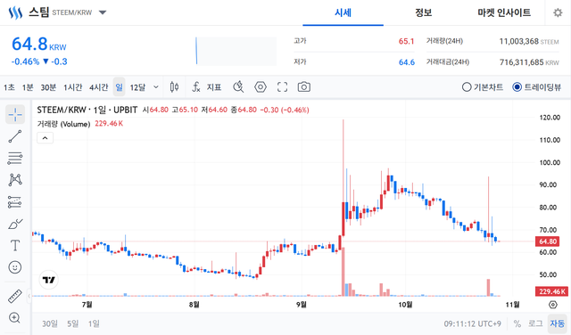Toggle 자동 auto scale

coord(557,323)
